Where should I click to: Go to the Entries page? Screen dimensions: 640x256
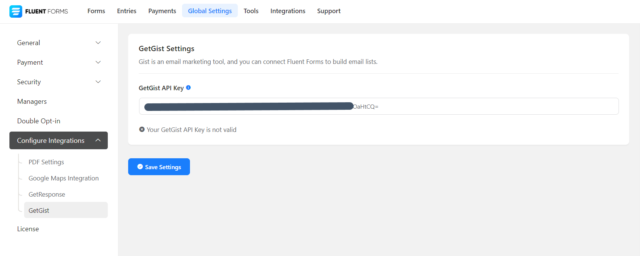(127, 11)
